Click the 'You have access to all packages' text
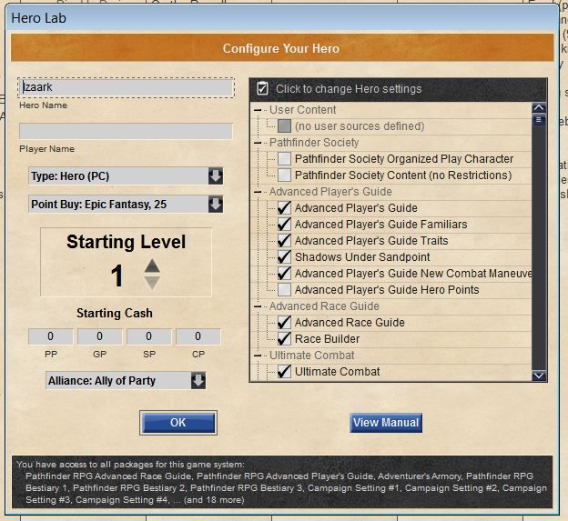568x521 pixels. click(x=130, y=465)
